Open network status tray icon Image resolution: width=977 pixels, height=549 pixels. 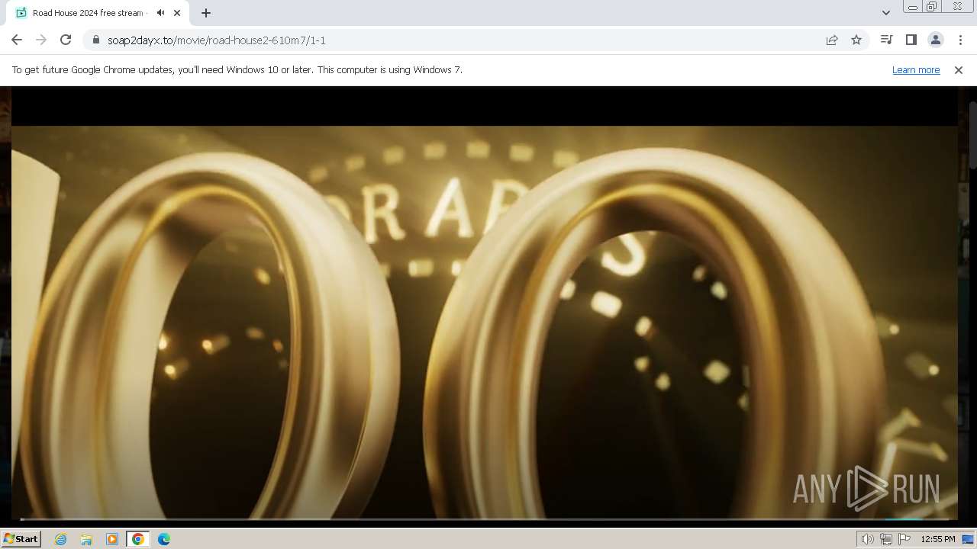point(886,539)
